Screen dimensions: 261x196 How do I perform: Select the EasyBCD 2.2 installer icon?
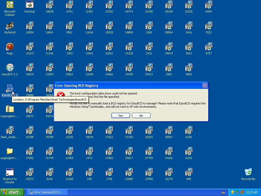click(x=10, y=67)
